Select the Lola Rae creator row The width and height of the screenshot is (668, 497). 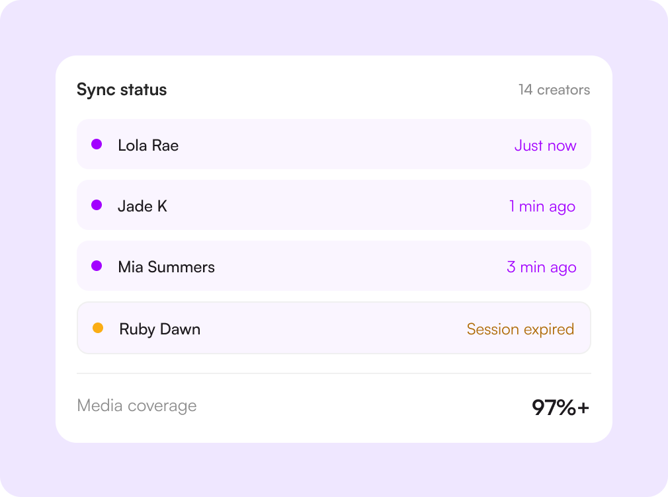(333, 144)
